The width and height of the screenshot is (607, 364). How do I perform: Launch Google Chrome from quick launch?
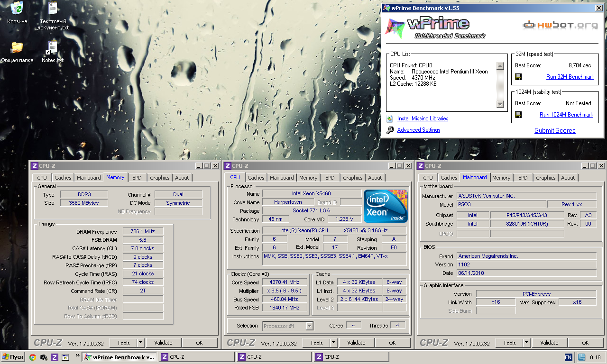(x=32, y=357)
